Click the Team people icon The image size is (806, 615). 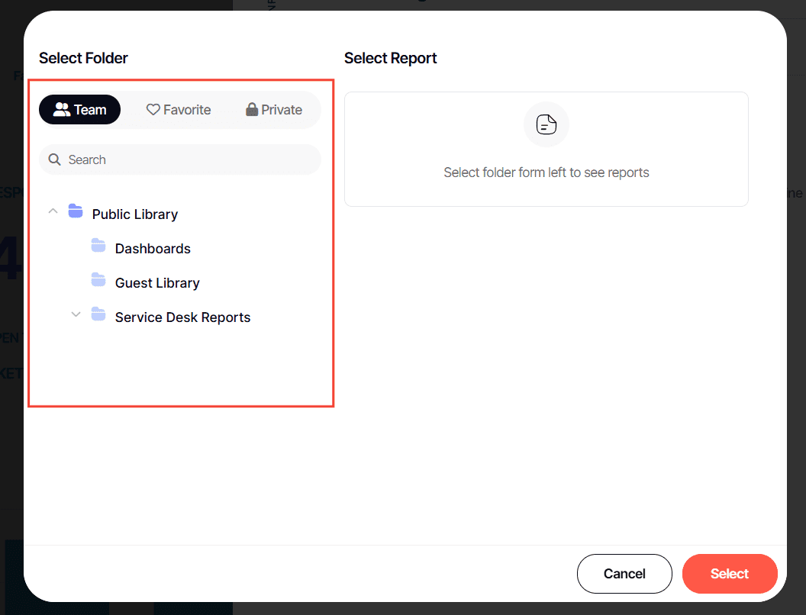(x=62, y=110)
